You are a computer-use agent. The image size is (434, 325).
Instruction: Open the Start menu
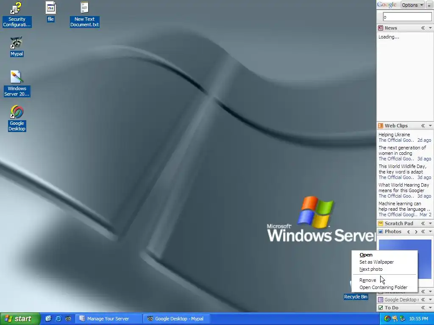20,319
